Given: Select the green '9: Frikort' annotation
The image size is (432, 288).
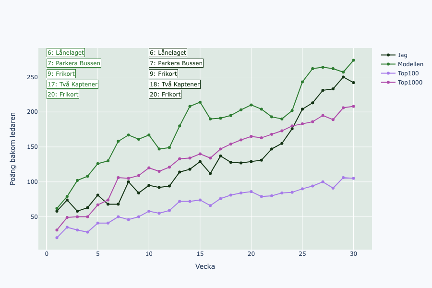Looking at the screenshot, I should (x=61, y=74).
